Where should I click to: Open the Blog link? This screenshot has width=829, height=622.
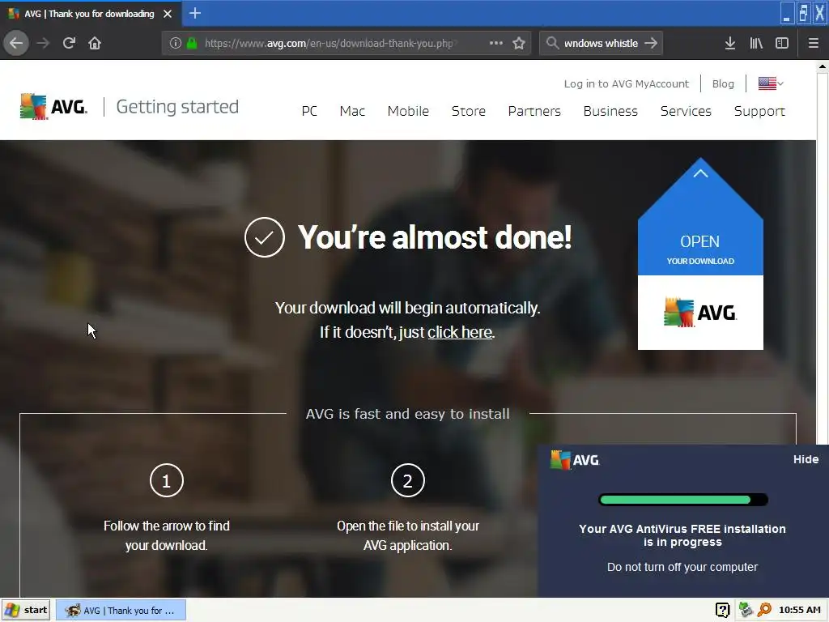pyautogui.click(x=723, y=83)
